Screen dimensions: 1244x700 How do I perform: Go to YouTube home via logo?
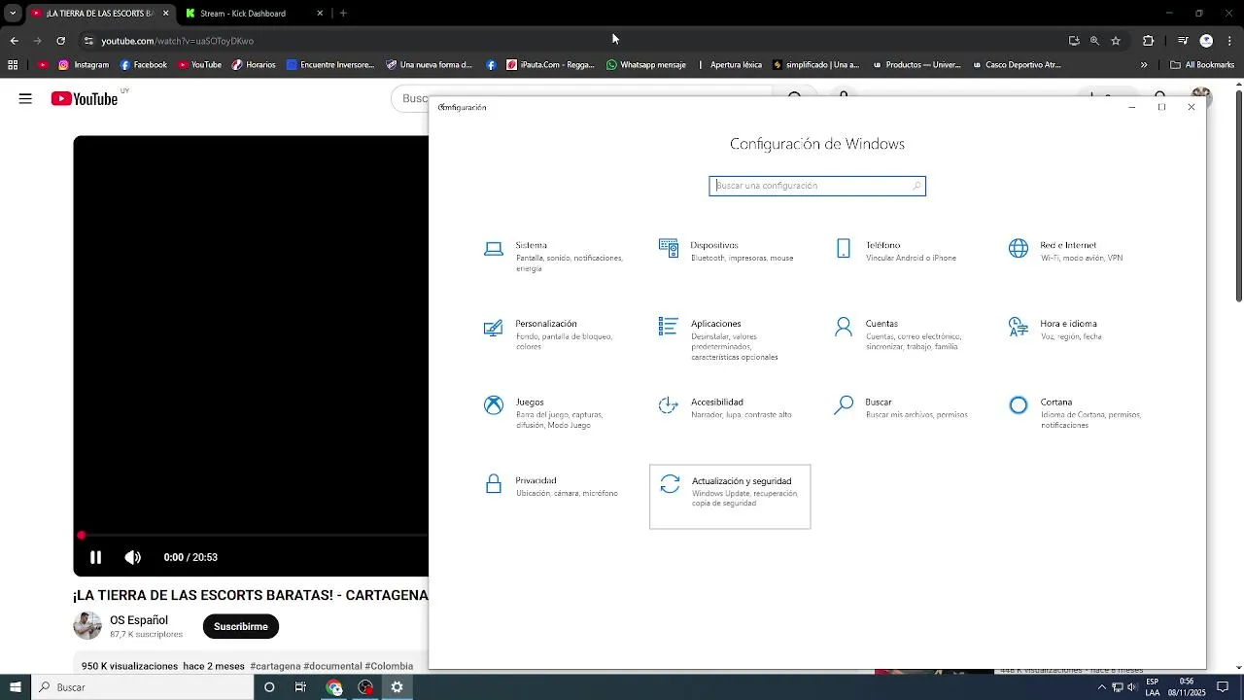point(85,98)
